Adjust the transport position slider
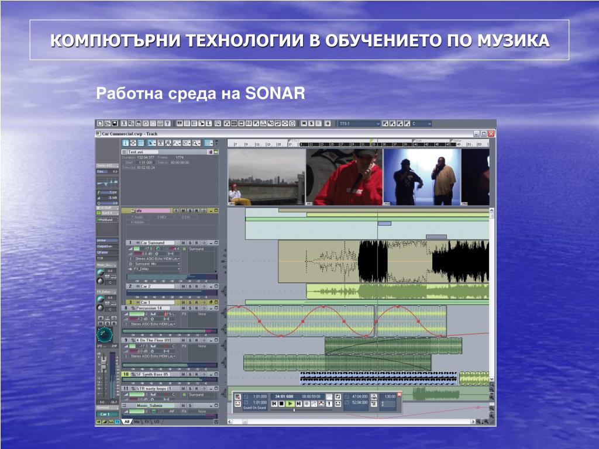This screenshot has height=449, width=599. point(294,410)
